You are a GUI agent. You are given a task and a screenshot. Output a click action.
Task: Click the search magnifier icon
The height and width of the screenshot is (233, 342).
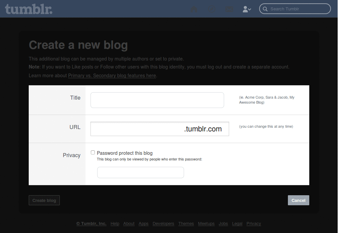(x=265, y=9)
